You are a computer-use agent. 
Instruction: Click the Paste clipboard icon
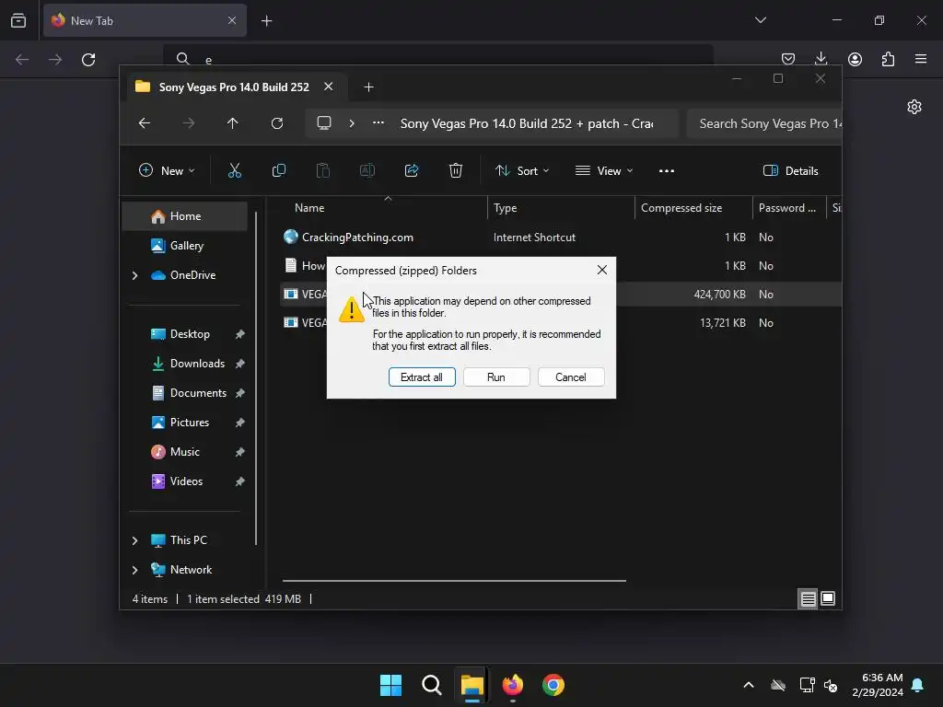click(x=323, y=170)
